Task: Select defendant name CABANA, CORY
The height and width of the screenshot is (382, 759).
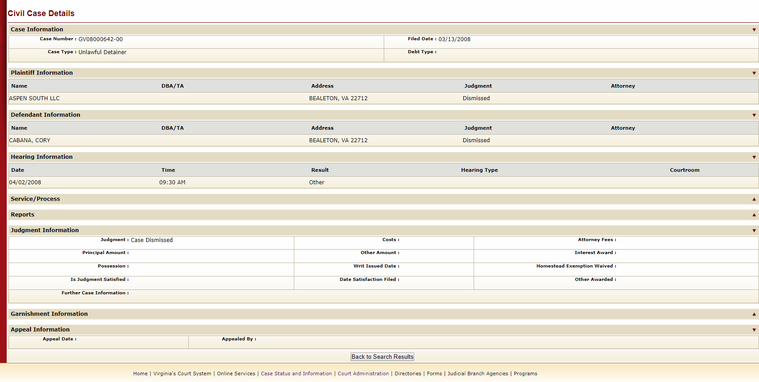Action: pos(30,140)
